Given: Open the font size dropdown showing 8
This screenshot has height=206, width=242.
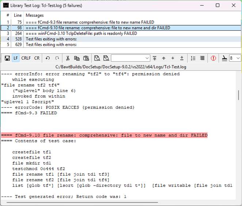Looking at the screenshot, I should coord(238,58).
